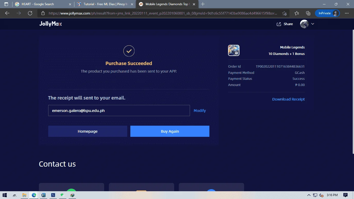Click the GCash payment method value
The width and height of the screenshot is (354, 199).
pos(300,73)
